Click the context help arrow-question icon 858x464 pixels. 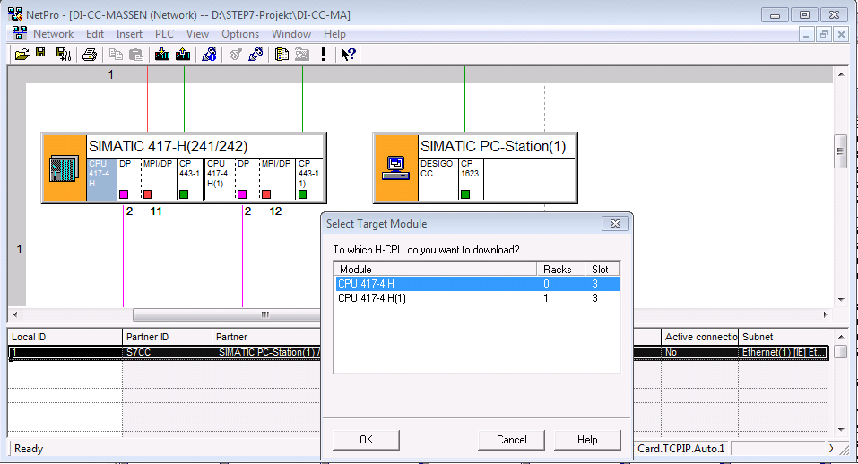(x=348, y=55)
